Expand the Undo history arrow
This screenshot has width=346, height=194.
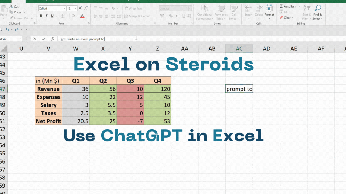pyautogui.click(x=12, y=30)
